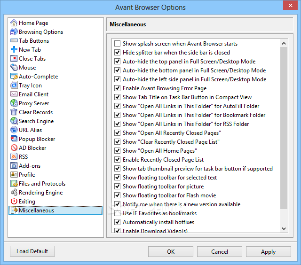Toggle Open All Links for AutoFill Folder
This screenshot has height=265, width=301.
[x=117, y=106]
